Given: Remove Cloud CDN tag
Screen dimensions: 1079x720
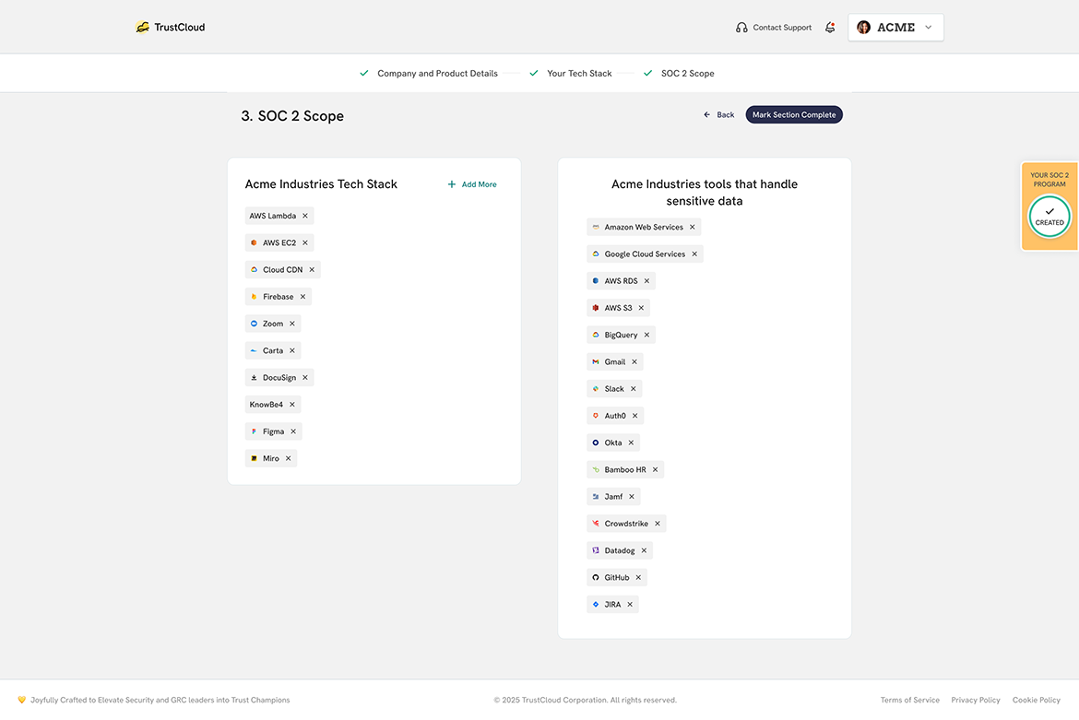Looking at the screenshot, I should 312,269.
